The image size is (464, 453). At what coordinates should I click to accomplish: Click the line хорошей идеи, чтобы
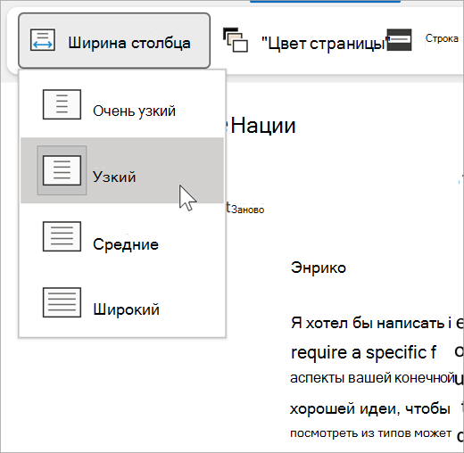click(x=370, y=408)
